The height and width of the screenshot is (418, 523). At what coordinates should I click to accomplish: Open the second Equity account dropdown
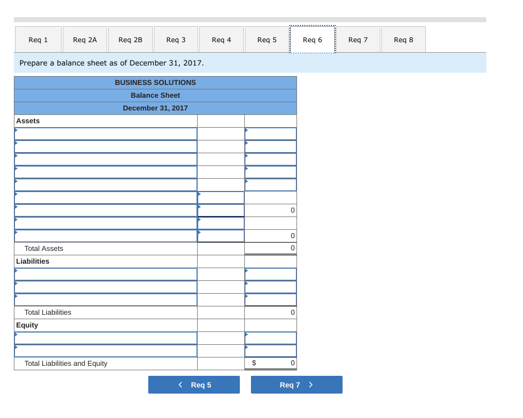(105, 351)
